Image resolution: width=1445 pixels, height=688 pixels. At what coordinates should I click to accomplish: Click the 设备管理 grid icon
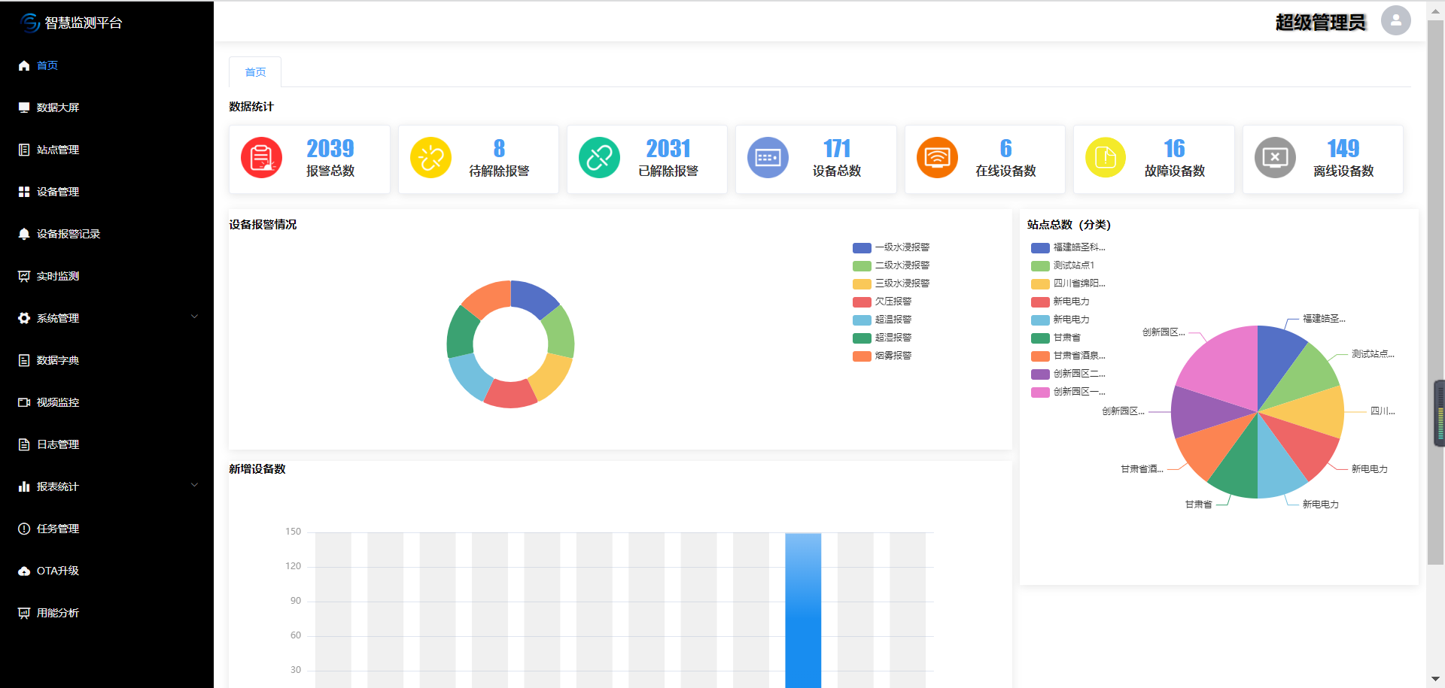coord(24,192)
